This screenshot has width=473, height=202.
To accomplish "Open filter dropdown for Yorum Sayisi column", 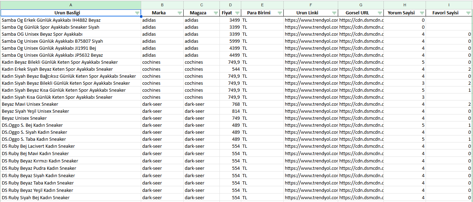I will click(x=422, y=13).
